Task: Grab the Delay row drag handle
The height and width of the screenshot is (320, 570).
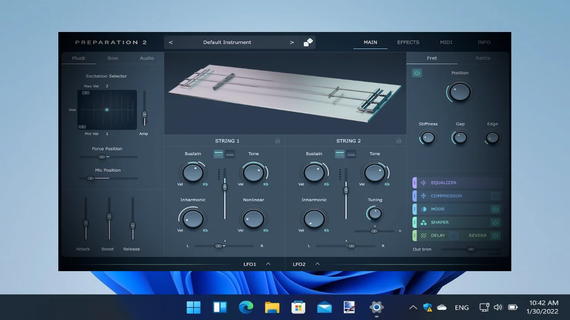Action: pos(415,236)
